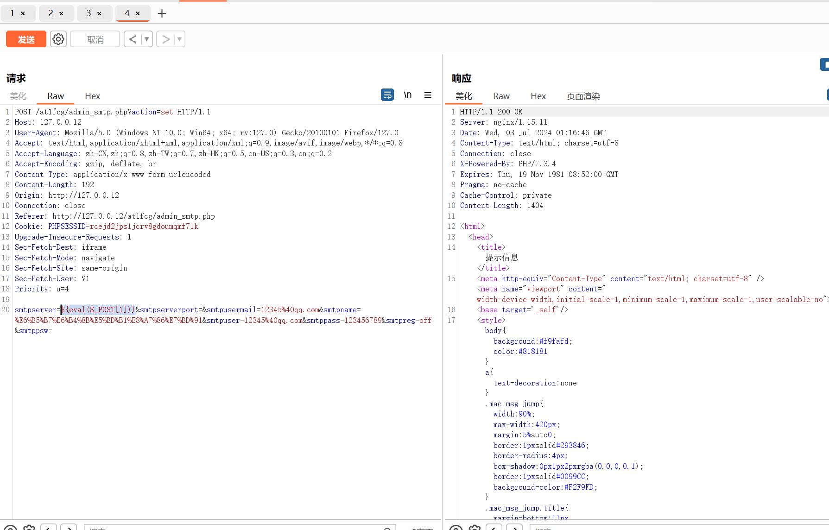The height and width of the screenshot is (530, 829).
Task: Open the response Hex tab
Action: click(x=538, y=96)
